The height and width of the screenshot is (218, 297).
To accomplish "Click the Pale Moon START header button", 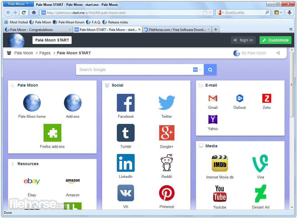I will (52, 40).
